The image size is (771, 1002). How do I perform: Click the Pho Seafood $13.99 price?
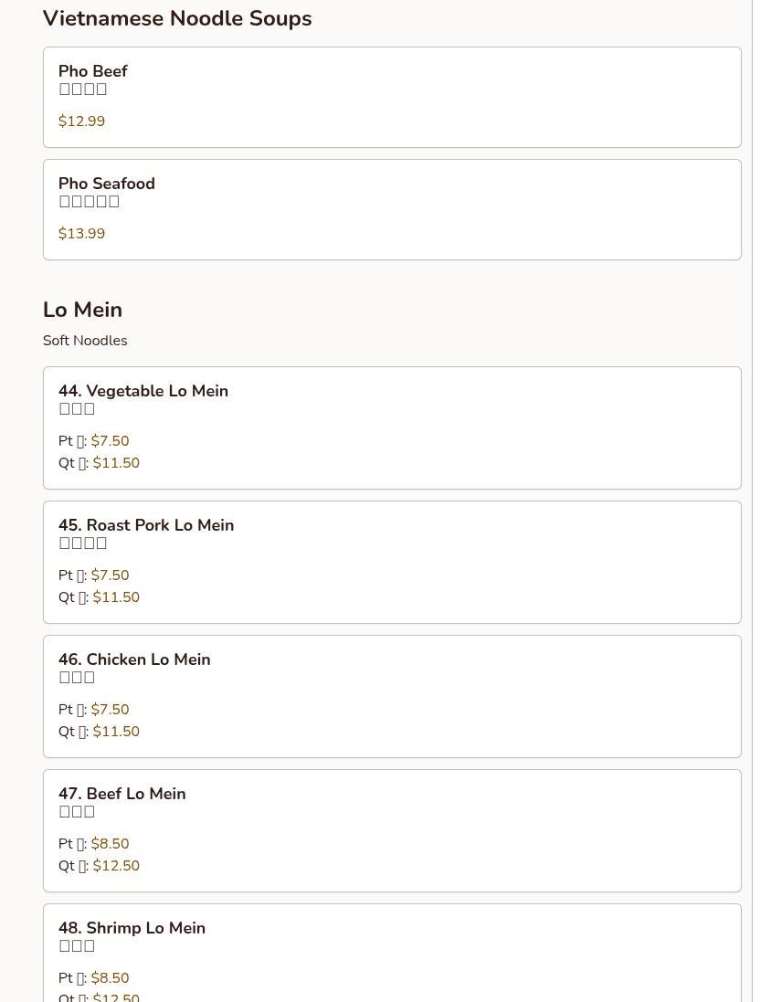coord(81,234)
